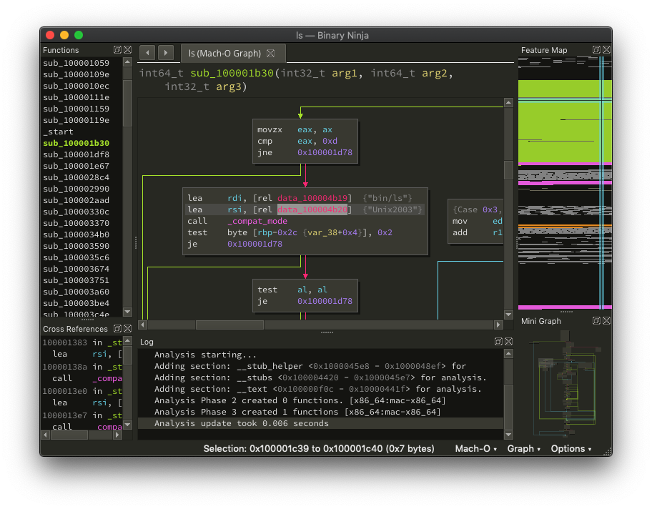
Task: Expand the Options menu in status bar
Action: coord(571,449)
